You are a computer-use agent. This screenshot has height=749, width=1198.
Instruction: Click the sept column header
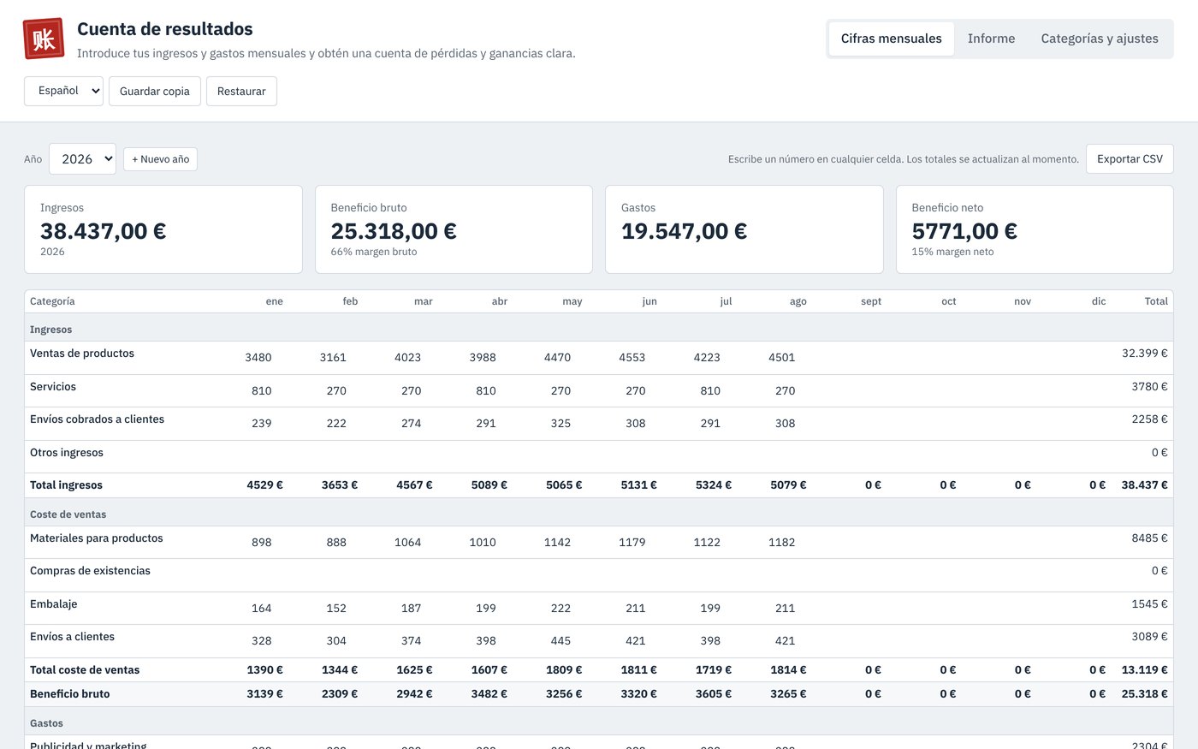tap(871, 301)
